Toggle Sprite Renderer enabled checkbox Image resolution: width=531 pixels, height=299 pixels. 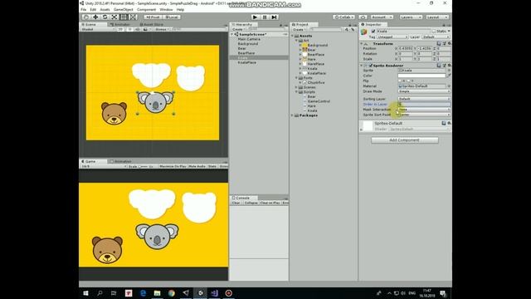(371, 66)
